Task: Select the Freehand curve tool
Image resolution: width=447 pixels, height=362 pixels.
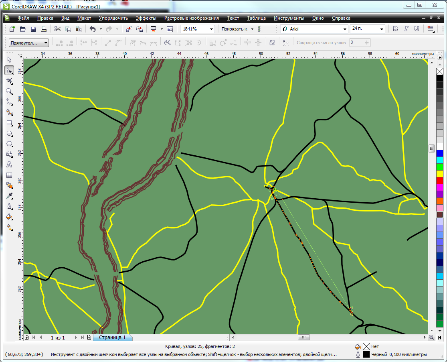Action: click(9, 102)
